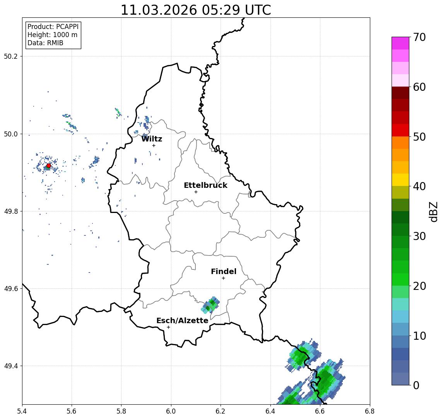The image size is (443, 419).
Task: Click the colorbar tick label 70
Action: tap(419, 37)
